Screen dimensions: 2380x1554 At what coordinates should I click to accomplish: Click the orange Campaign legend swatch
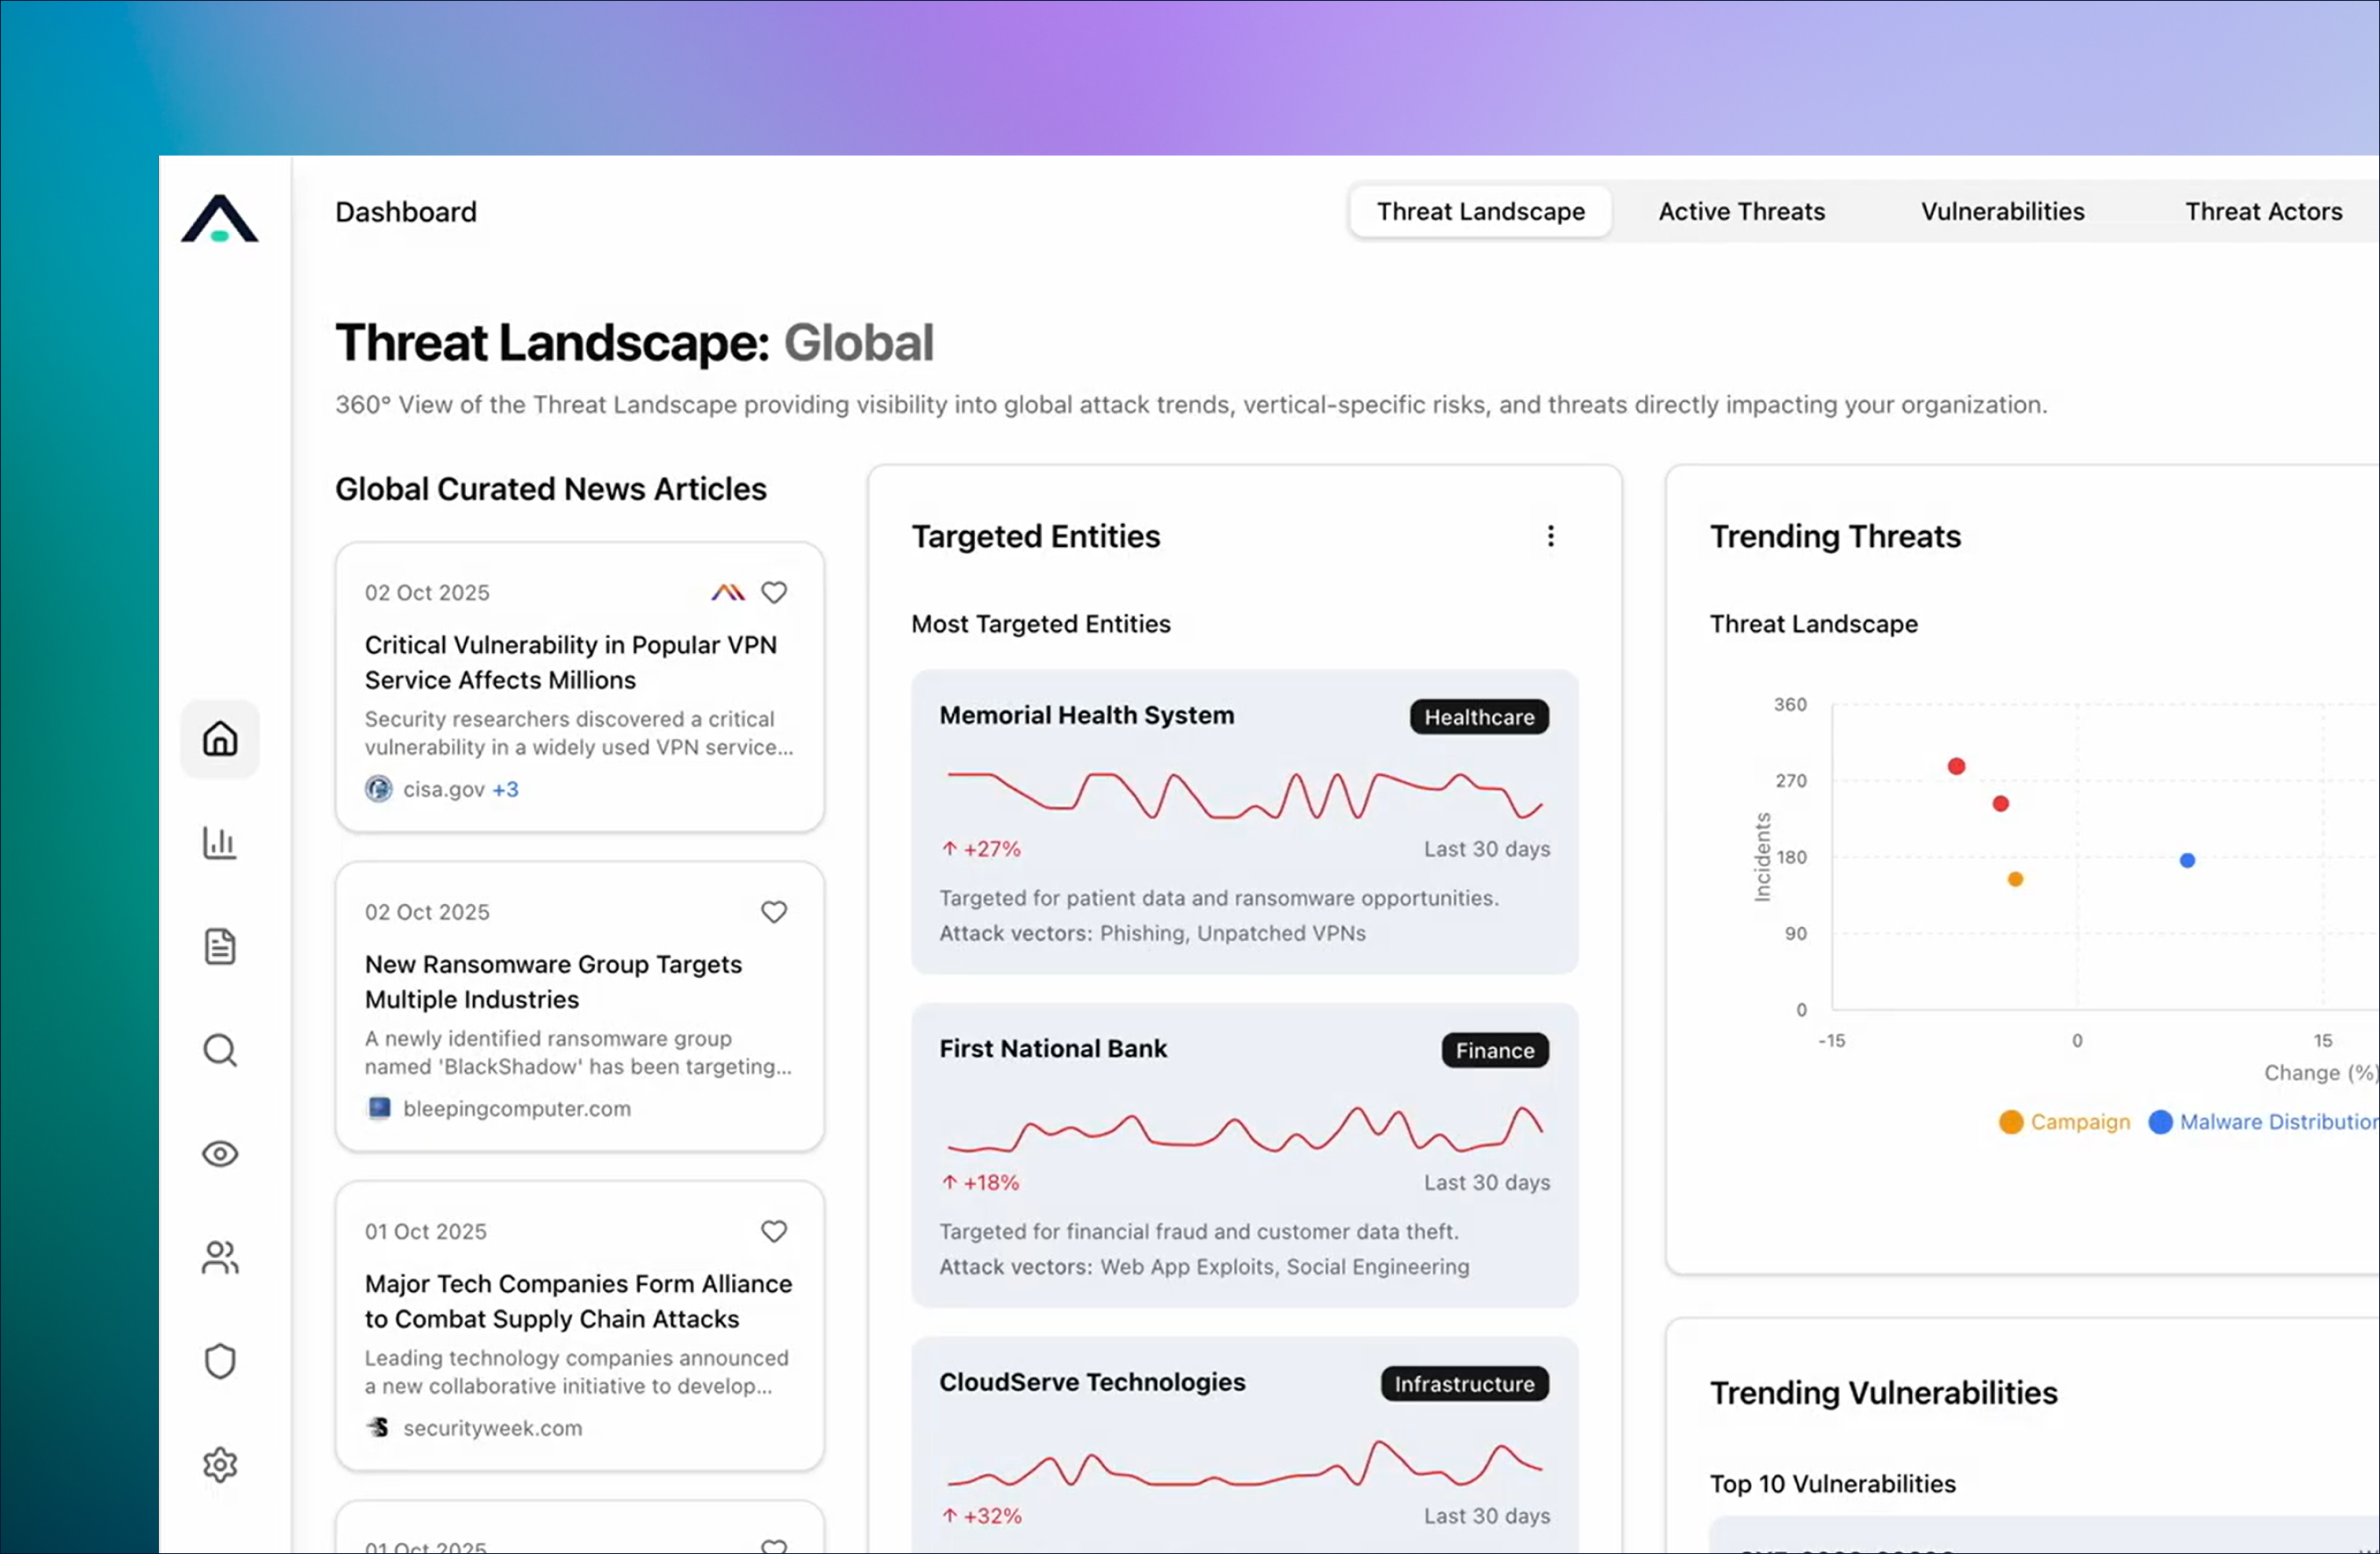click(2010, 1122)
